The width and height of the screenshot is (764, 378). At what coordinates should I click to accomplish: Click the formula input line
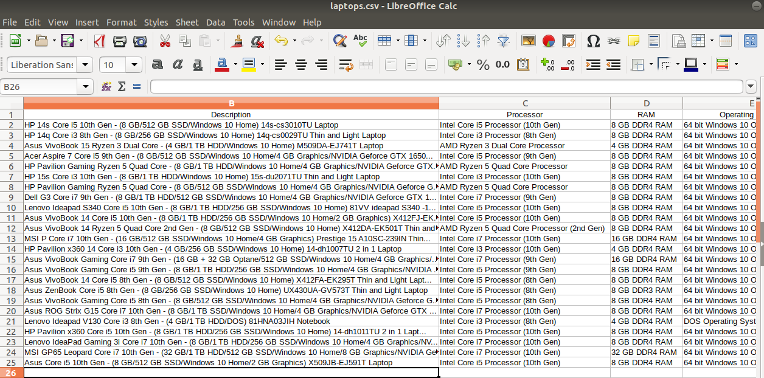446,87
